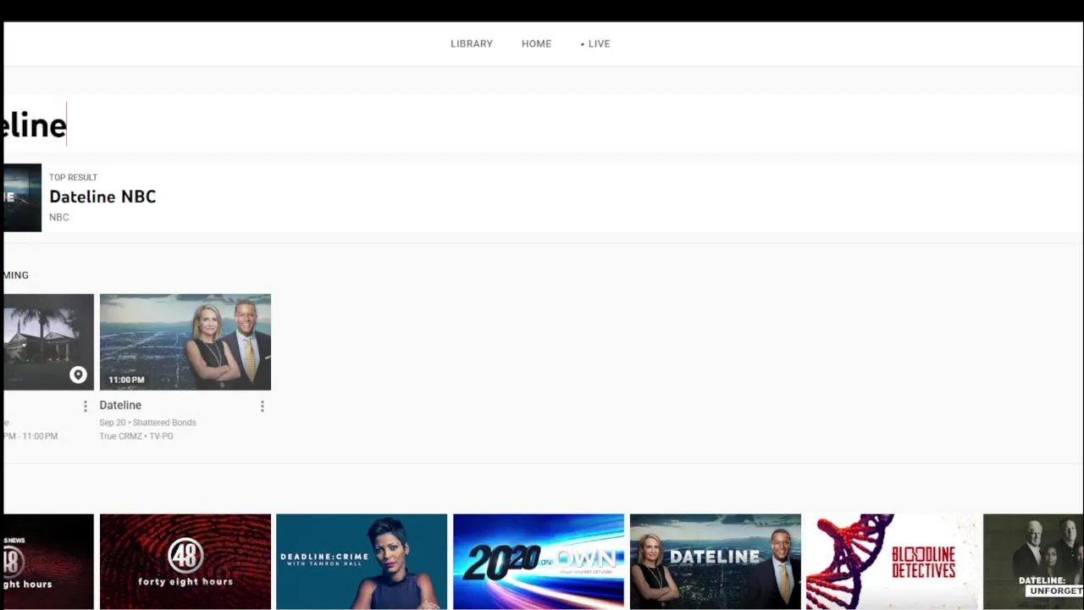
Task: Open more options for Dateline Shattered Bonds
Action: coord(263,407)
